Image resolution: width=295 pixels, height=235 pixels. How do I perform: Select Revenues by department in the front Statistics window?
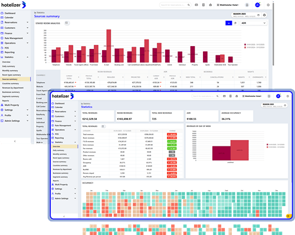coord(62,169)
